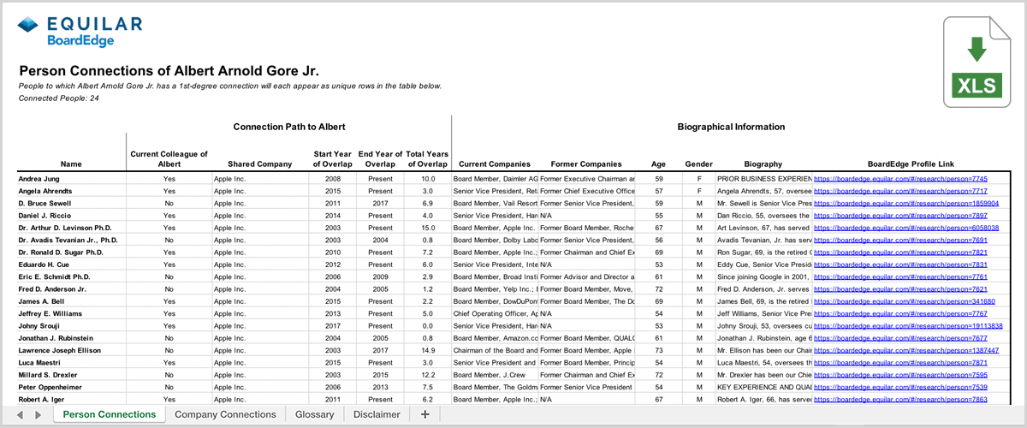The height and width of the screenshot is (428, 1027).
Task: Select Dr. Avadis Tevanian Jr., Ph.D. cell
Action: [x=72, y=241]
